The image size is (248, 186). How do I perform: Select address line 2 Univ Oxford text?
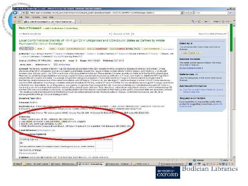point(52,122)
